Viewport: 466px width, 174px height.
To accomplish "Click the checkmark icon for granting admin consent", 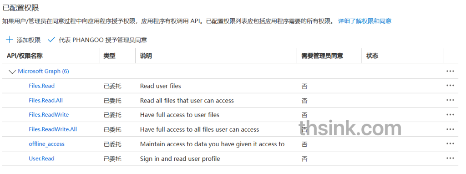I will (x=51, y=40).
